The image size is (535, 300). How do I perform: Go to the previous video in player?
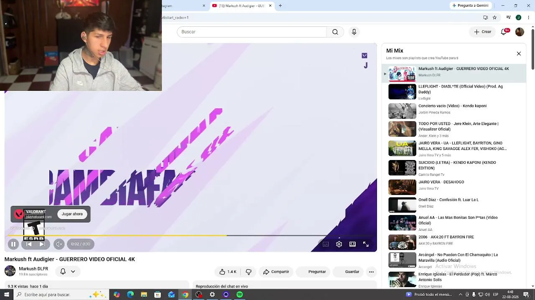tap(29, 244)
